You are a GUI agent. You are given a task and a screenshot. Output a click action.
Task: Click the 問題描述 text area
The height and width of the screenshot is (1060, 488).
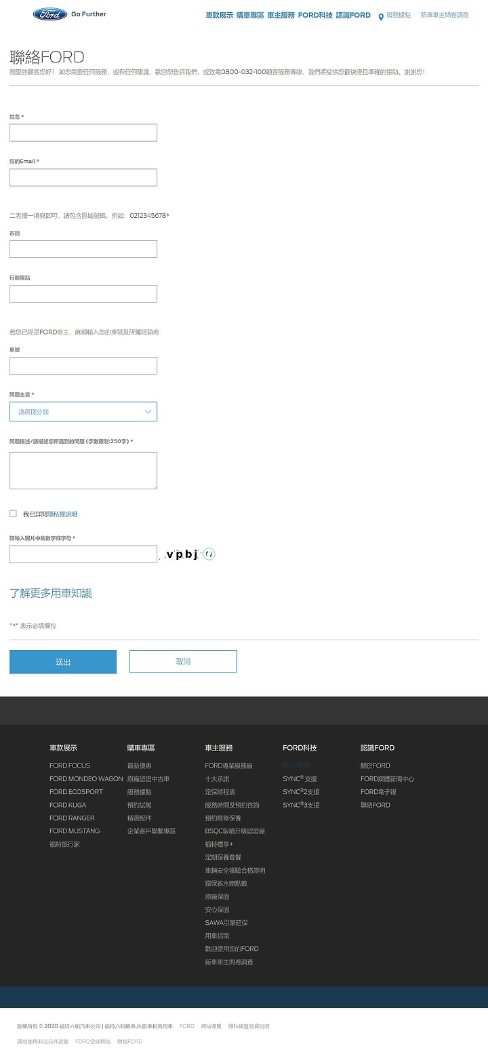click(83, 470)
